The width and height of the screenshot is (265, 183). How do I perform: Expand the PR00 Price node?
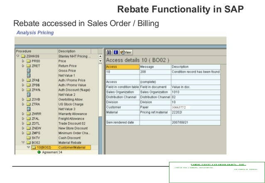pos(23,61)
